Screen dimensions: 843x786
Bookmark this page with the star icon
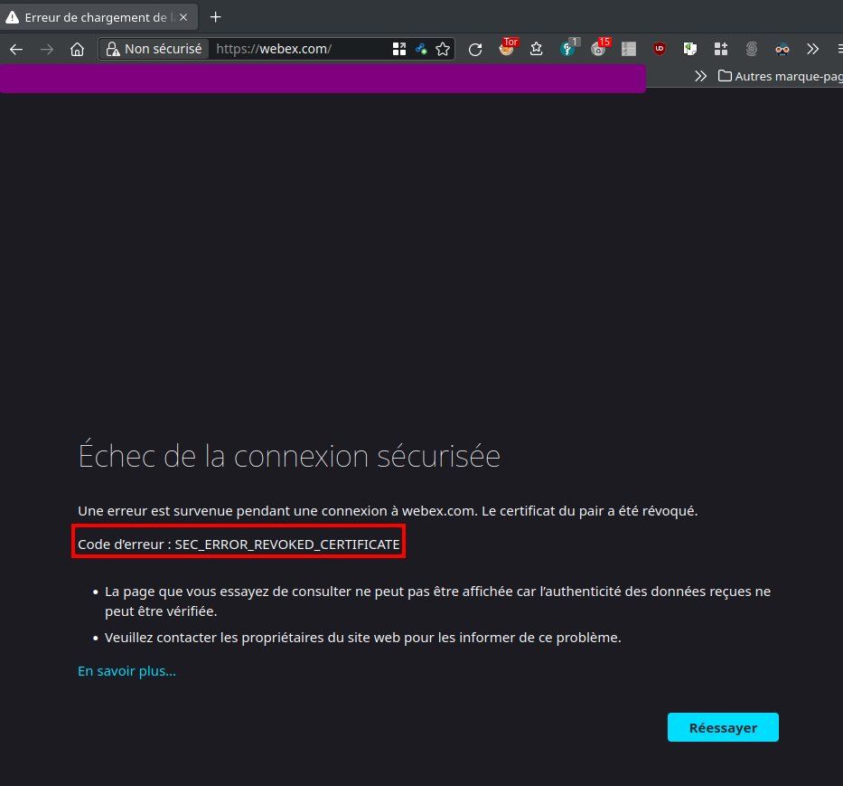coord(443,50)
